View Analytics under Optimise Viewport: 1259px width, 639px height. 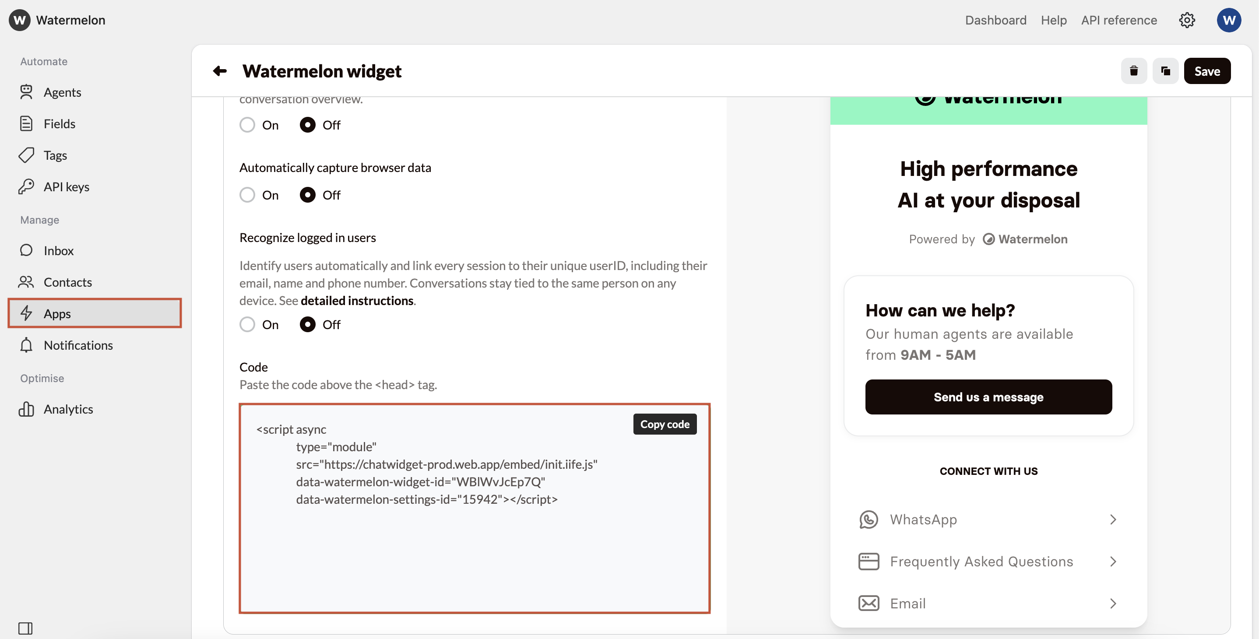point(68,409)
